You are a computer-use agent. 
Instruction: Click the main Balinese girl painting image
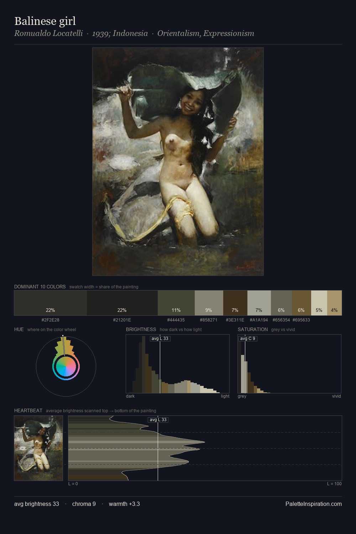point(178,162)
